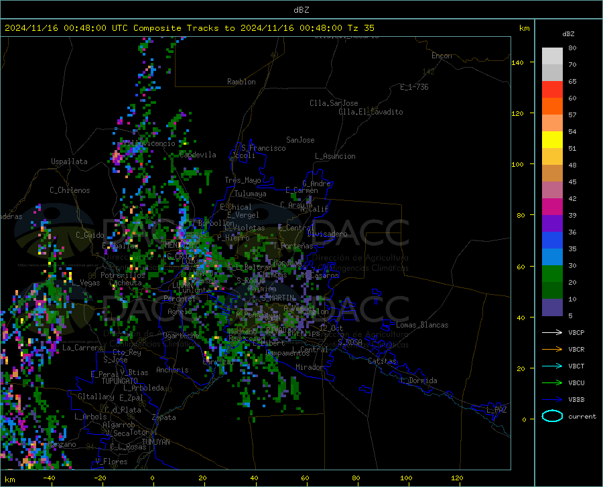Viewport: 603px width, 487px height.
Task: Click the blue VBBB arrow in legend
Action: [x=552, y=399]
